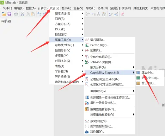Select 运行图(R) run chart icon
165x136 pixels.
click(87, 40)
